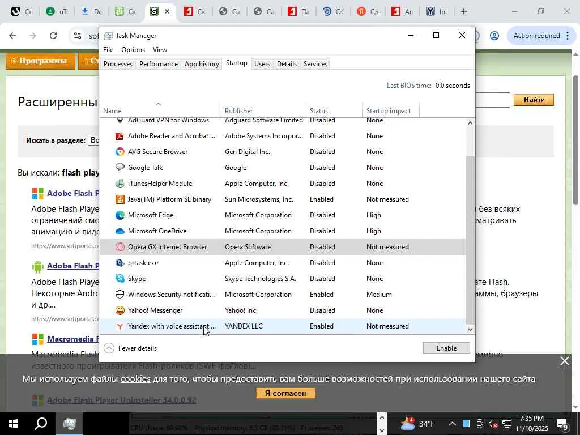Click the Yahoo! Messenger smiley icon

pos(120,310)
